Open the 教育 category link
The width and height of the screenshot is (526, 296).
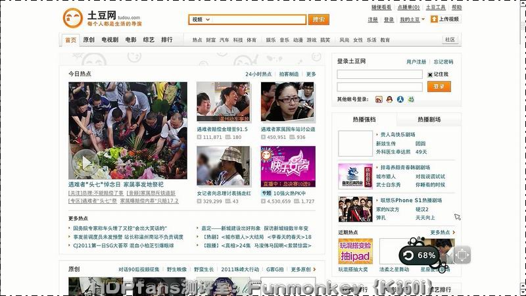point(385,40)
